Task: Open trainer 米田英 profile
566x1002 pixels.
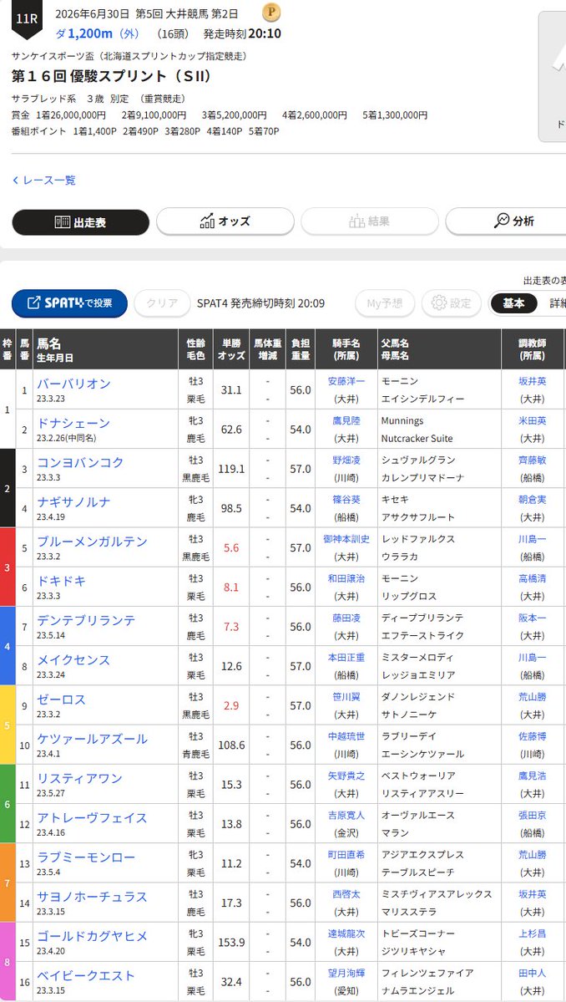Action: click(532, 420)
